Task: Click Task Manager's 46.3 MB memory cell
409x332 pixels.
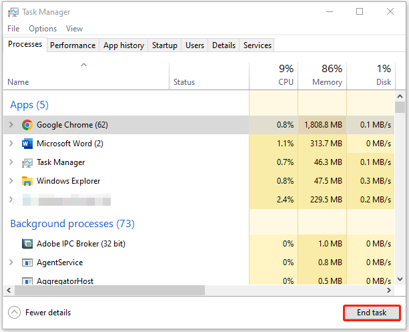Action: tap(322, 162)
